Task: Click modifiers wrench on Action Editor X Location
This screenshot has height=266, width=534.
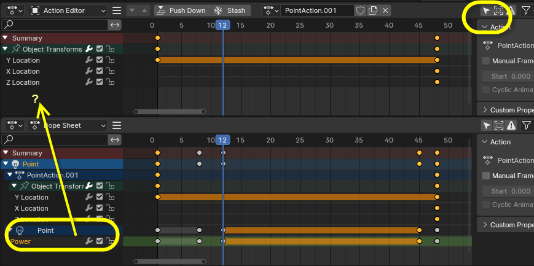Action: [89, 71]
